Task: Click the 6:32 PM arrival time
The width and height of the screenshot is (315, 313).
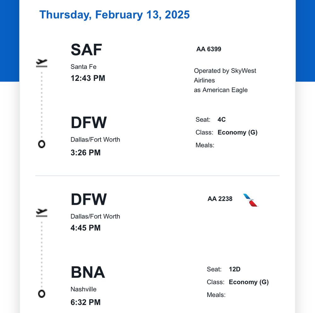Action: click(85, 302)
